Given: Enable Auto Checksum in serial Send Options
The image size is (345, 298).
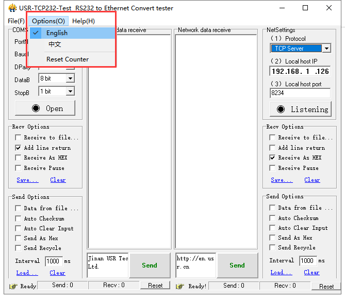Looking at the screenshot, I should pos(18,218).
